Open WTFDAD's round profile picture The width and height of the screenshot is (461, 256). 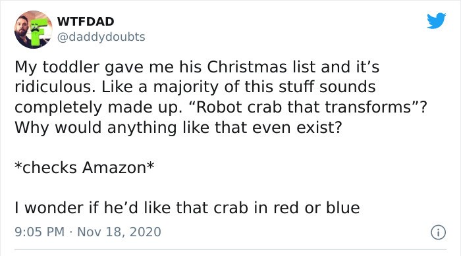coord(33,30)
